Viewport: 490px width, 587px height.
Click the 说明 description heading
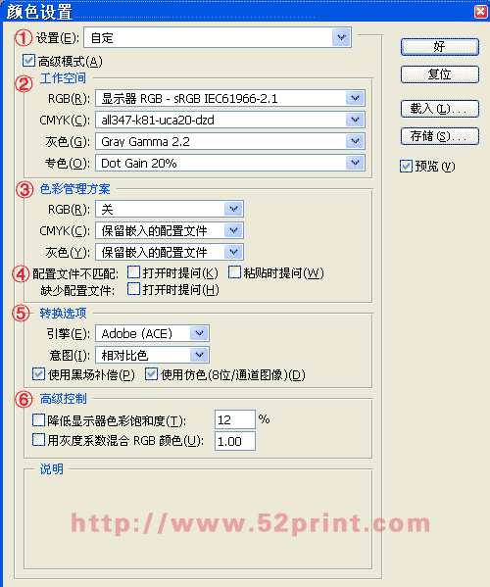coord(51,469)
